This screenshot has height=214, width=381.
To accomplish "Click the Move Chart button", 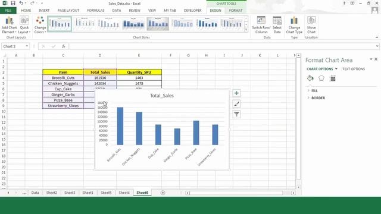I will tap(311, 25).
